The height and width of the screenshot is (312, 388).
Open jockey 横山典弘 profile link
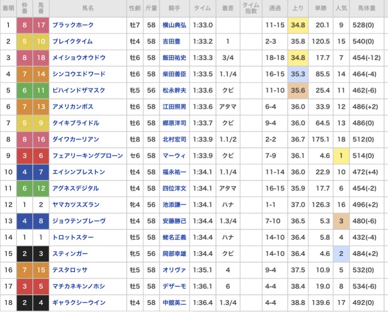[174, 25]
